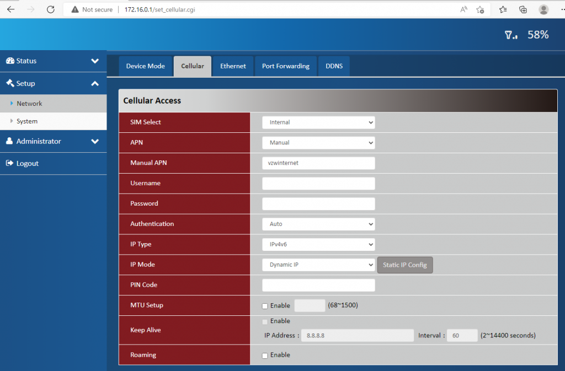565x371 pixels.
Task: Click the Manual APN input field
Action: pos(318,163)
